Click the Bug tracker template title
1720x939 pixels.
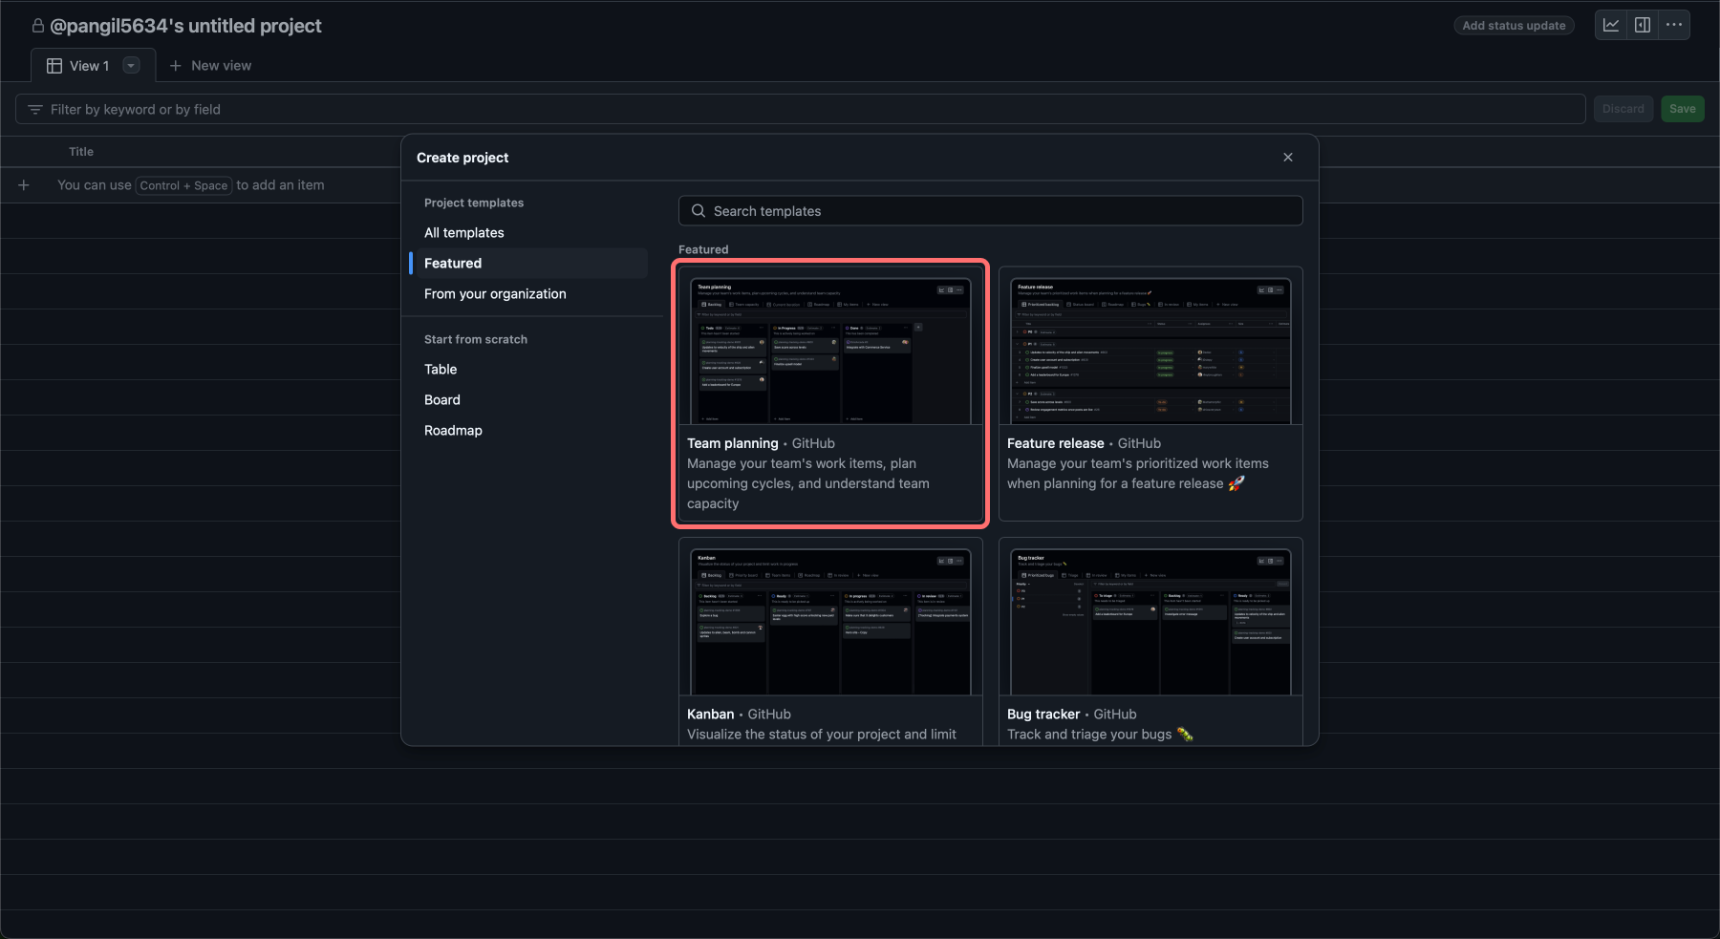[1043, 715]
